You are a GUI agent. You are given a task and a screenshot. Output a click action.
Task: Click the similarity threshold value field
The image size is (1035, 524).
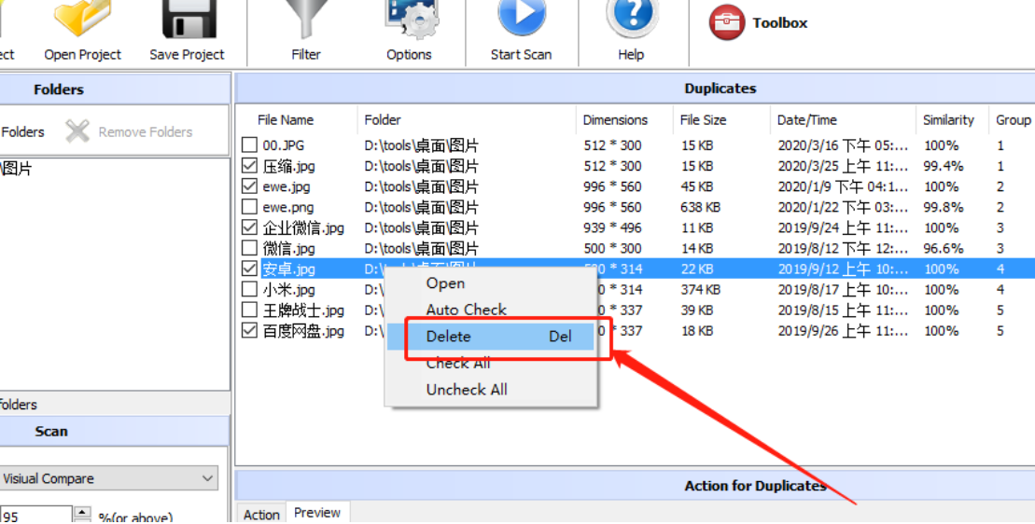35,516
